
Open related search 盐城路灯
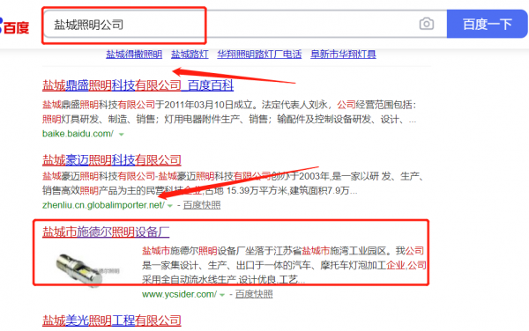point(190,55)
